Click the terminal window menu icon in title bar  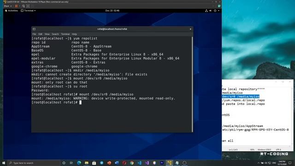click(x=34, y=29)
